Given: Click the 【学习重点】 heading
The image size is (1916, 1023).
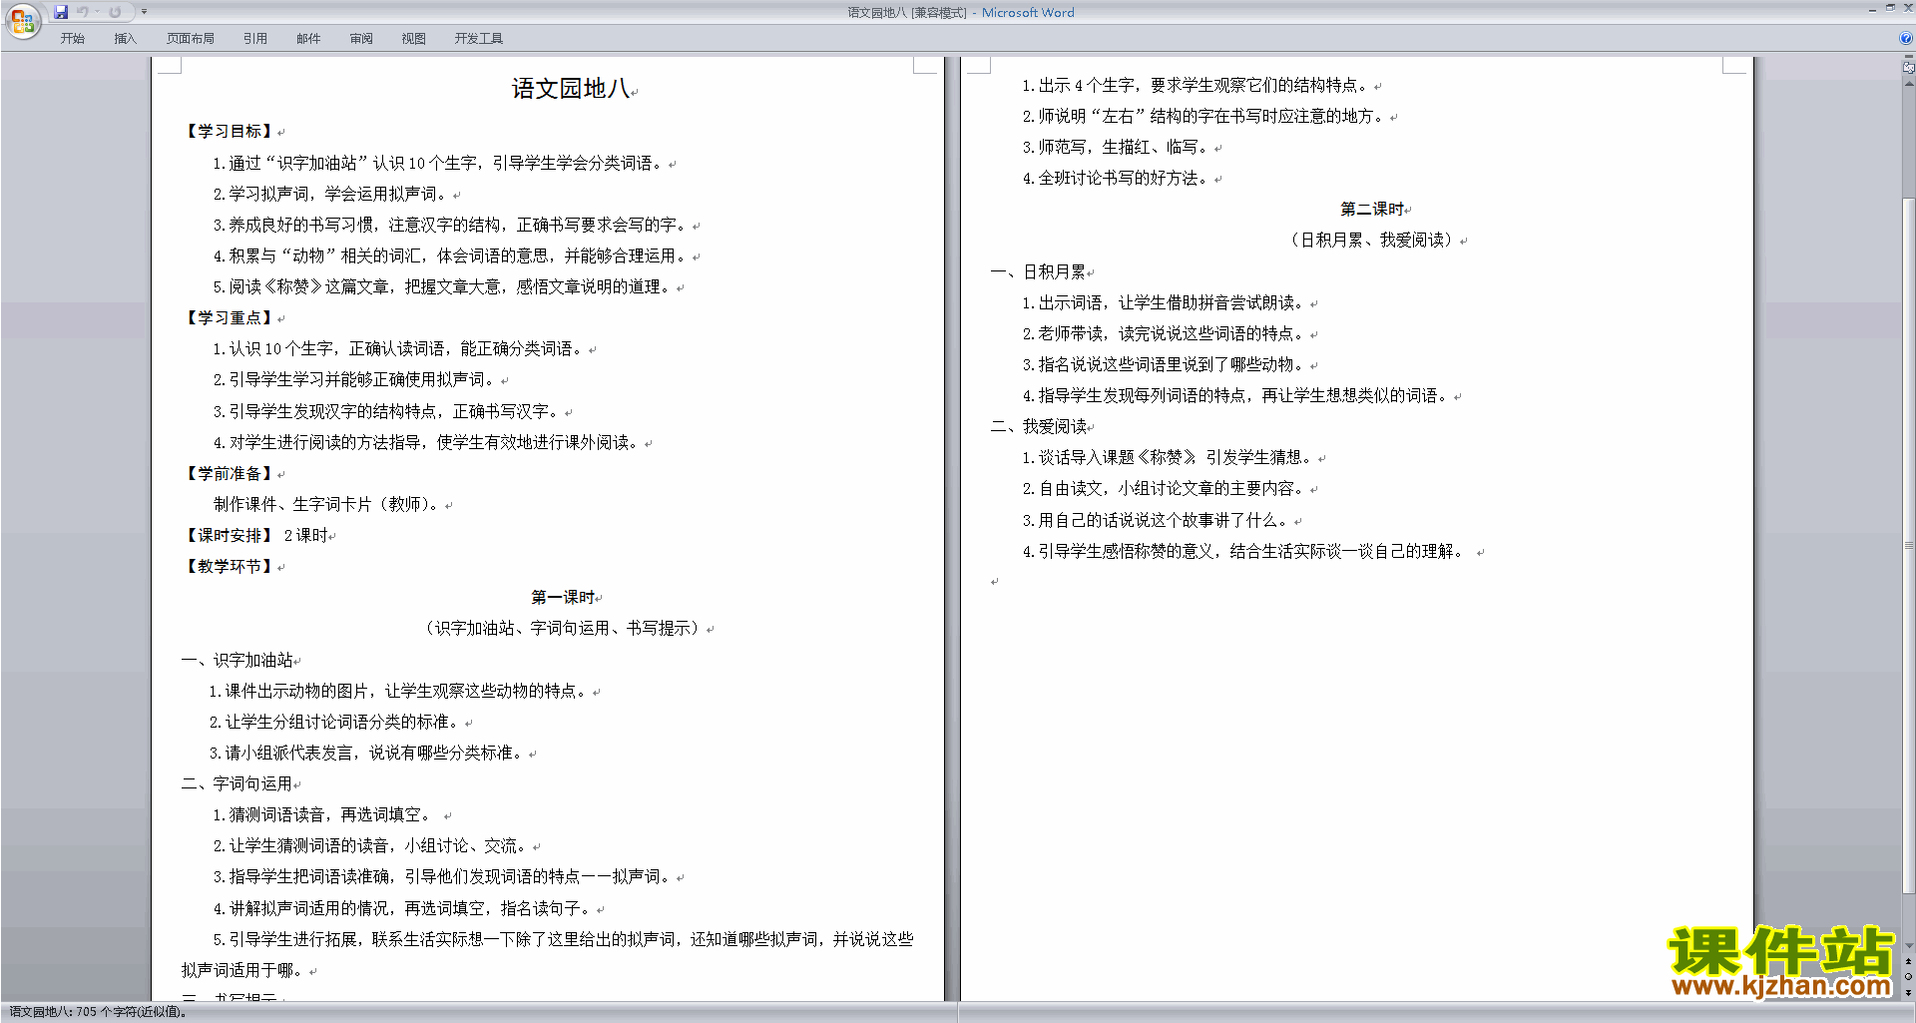Looking at the screenshot, I should tap(229, 318).
